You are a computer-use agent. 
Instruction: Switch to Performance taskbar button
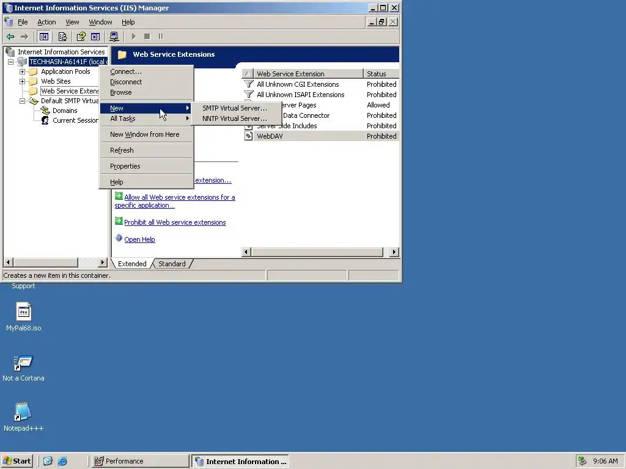(140, 461)
